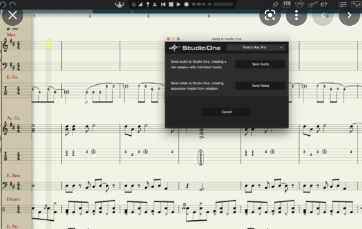Open the piano keyboard icon
Viewport: 362px width, 229px height.
point(286,4)
